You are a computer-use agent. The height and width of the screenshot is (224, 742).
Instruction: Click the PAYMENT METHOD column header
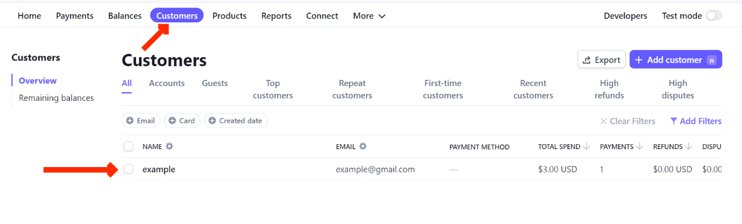coord(479,147)
